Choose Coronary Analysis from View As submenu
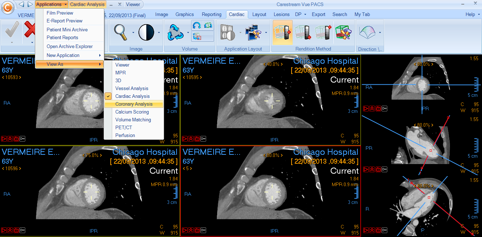Image resolution: width=482 pixels, height=237 pixels. point(134,104)
